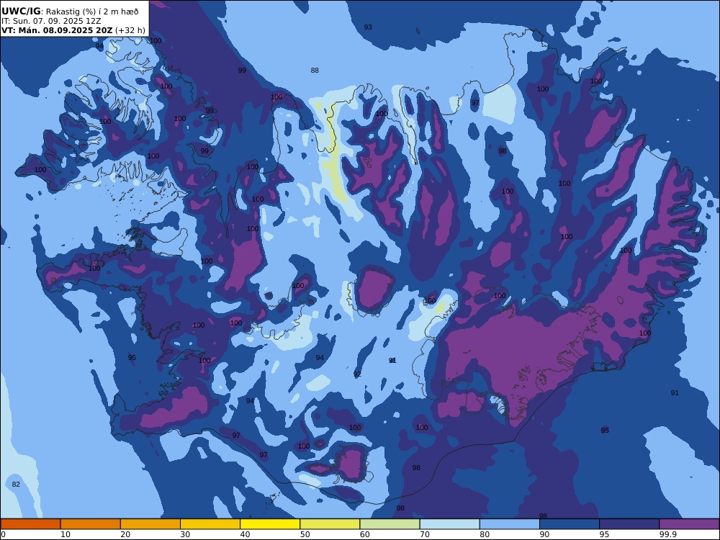
Task: Click the '82' humidity value on the map
Action: (x=16, y=485)
